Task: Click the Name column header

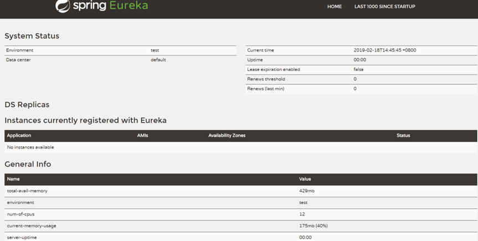Action: pyautogui.click(x=13, y=179)
